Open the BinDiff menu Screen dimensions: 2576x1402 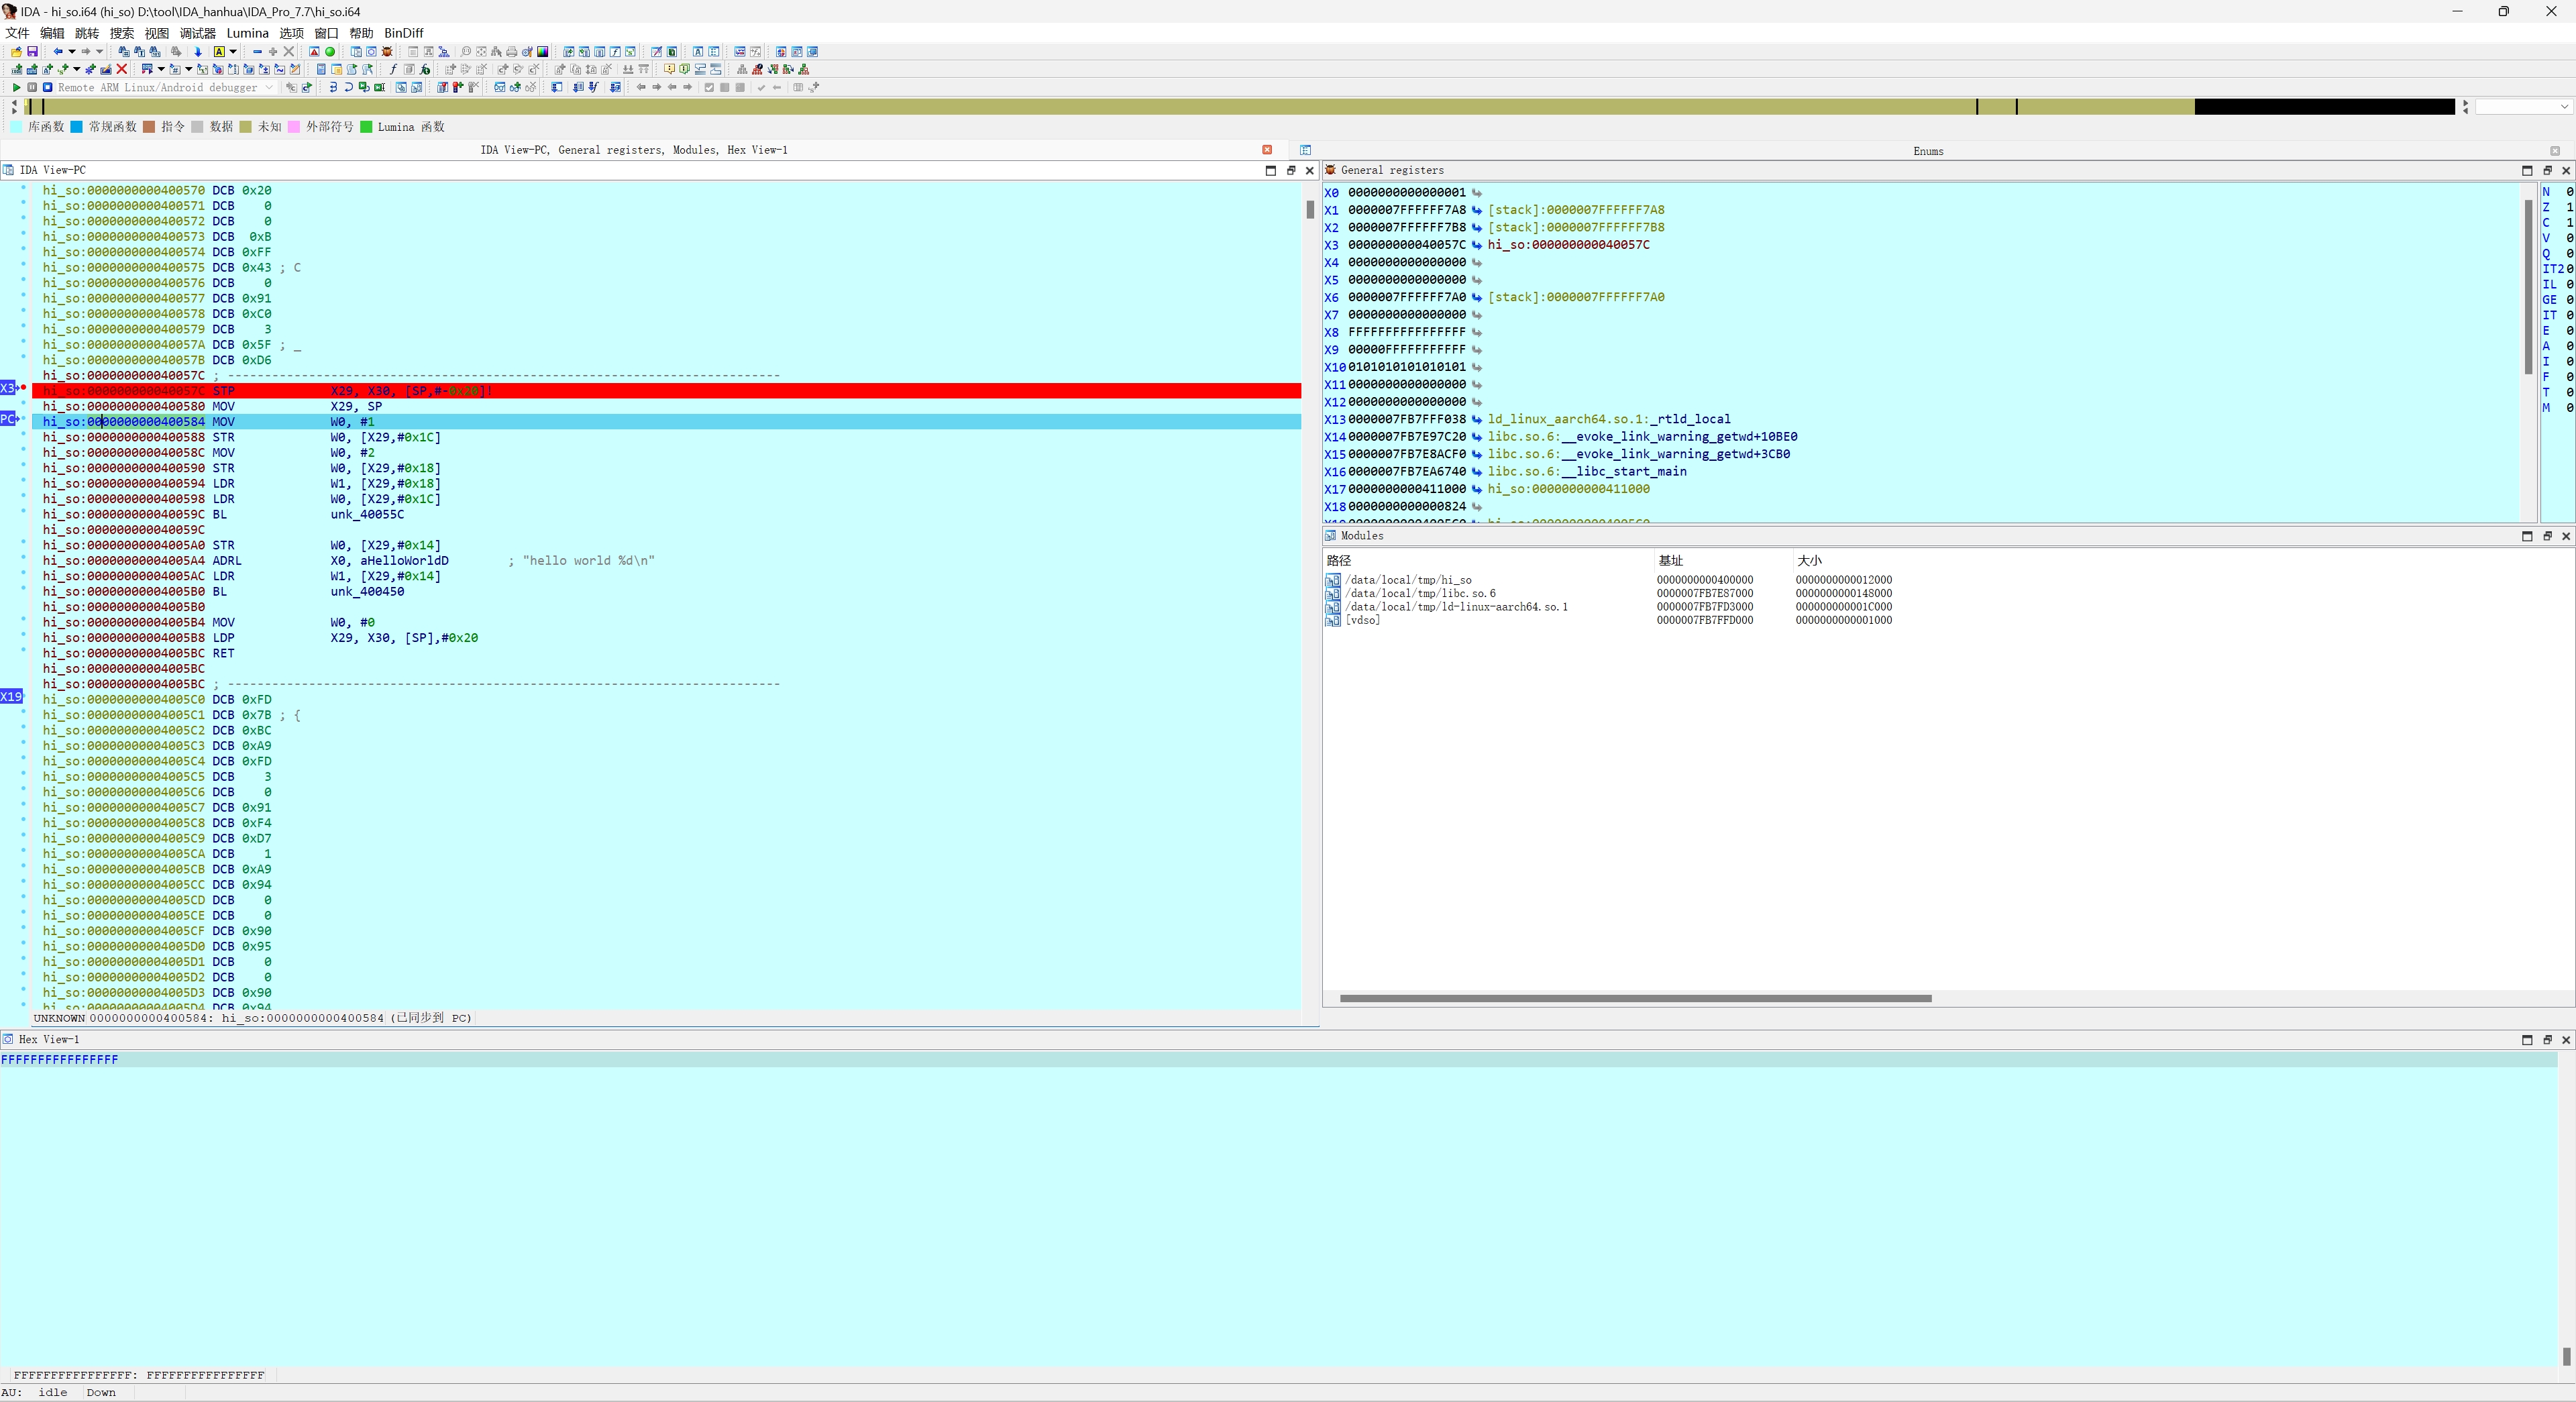coord(404,33)
